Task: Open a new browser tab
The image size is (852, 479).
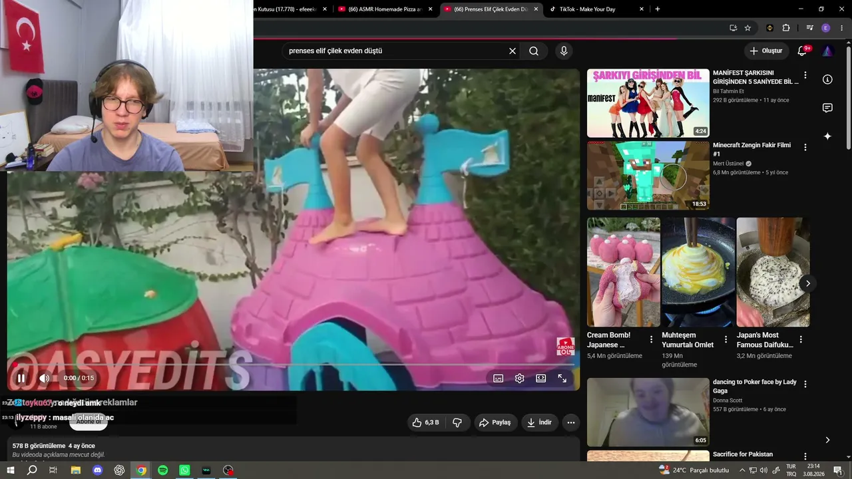Action: [658, 9]
